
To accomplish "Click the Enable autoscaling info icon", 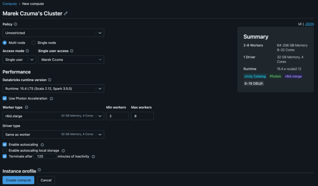I will pos(42,145).
